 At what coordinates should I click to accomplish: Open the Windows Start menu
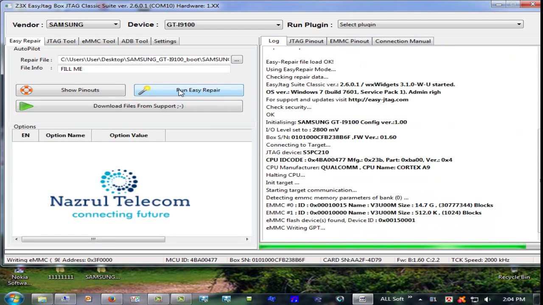(x=14, y=299)
